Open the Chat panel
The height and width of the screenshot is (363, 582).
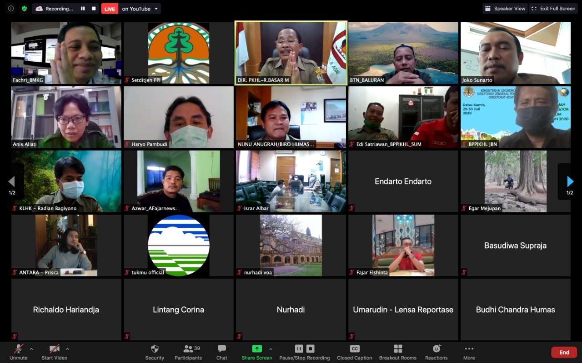221,352
